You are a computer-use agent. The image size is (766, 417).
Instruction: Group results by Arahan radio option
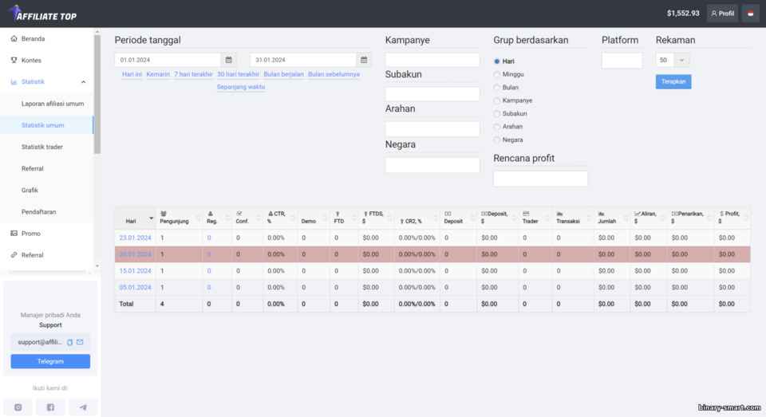point(497,127)
